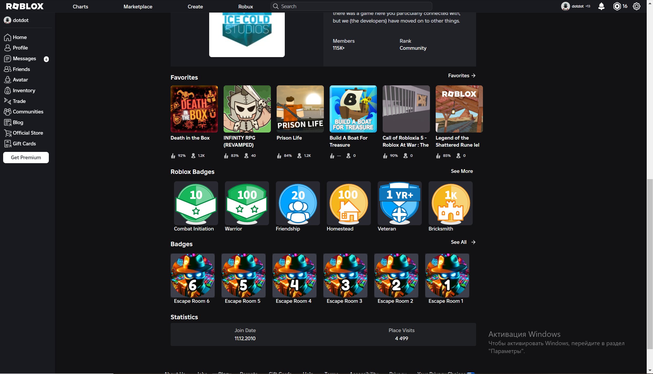This screenshot has height=374, width=653.
Task: Open Profile from the sidebar
Action: [16, 48]
